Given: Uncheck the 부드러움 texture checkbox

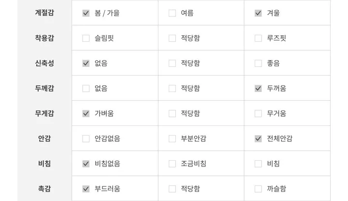Looking at the screenshot, I should coord(86,189).
